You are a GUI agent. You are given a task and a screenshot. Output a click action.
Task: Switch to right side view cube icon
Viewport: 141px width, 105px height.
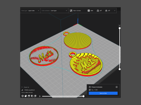point(35,96)
